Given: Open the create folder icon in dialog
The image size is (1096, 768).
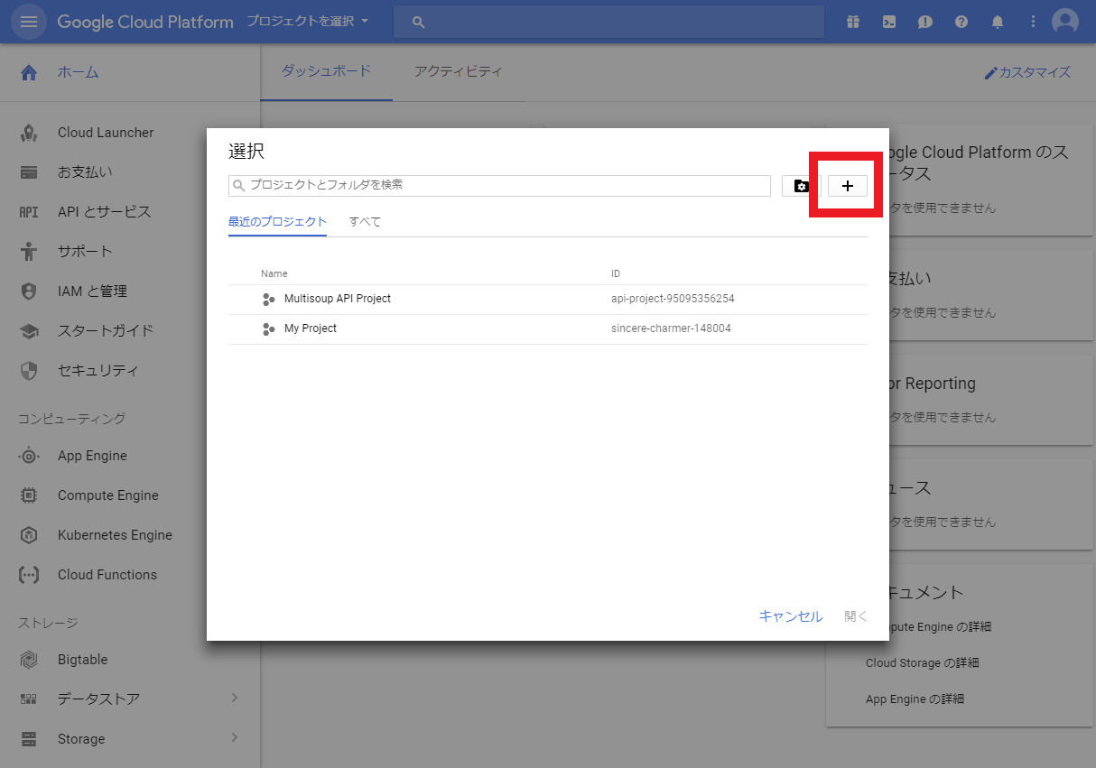Looking at the screenshot, I should point(801,186).
